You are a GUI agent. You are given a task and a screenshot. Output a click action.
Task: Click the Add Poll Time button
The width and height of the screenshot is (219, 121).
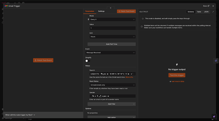click(112, 44)
